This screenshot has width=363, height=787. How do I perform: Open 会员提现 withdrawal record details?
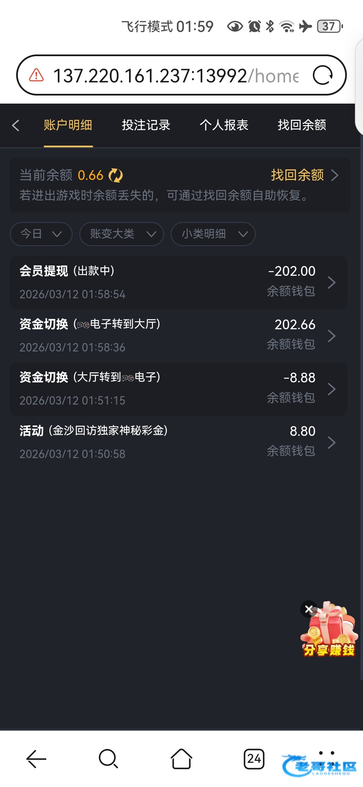pyautogui.click(x=178, y=283)
